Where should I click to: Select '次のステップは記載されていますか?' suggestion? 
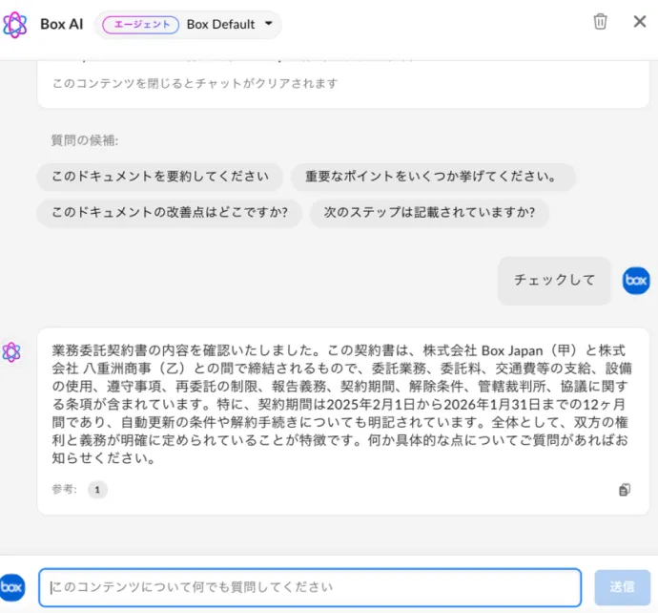(429, 213)
